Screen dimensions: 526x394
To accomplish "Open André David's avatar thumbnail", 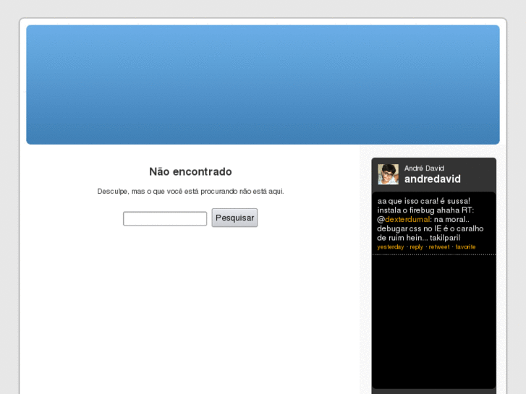I will click(388, 174).
